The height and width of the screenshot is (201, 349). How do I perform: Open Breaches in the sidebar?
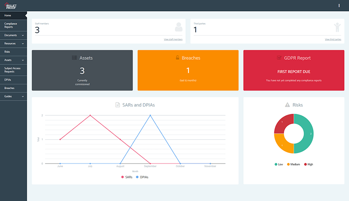[13, 88]
